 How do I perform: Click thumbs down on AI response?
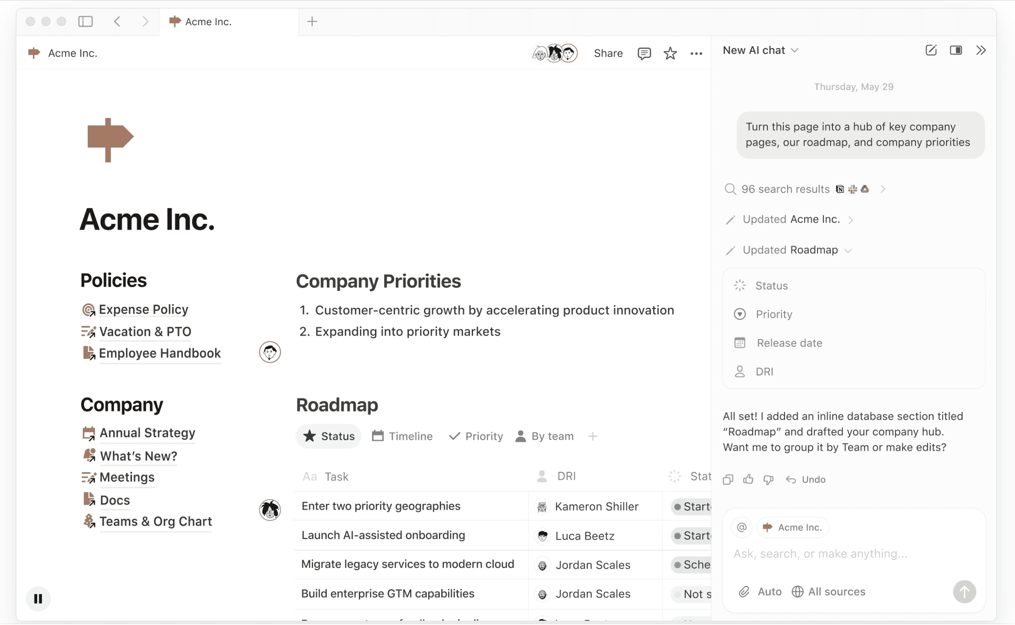pos(768,479)
